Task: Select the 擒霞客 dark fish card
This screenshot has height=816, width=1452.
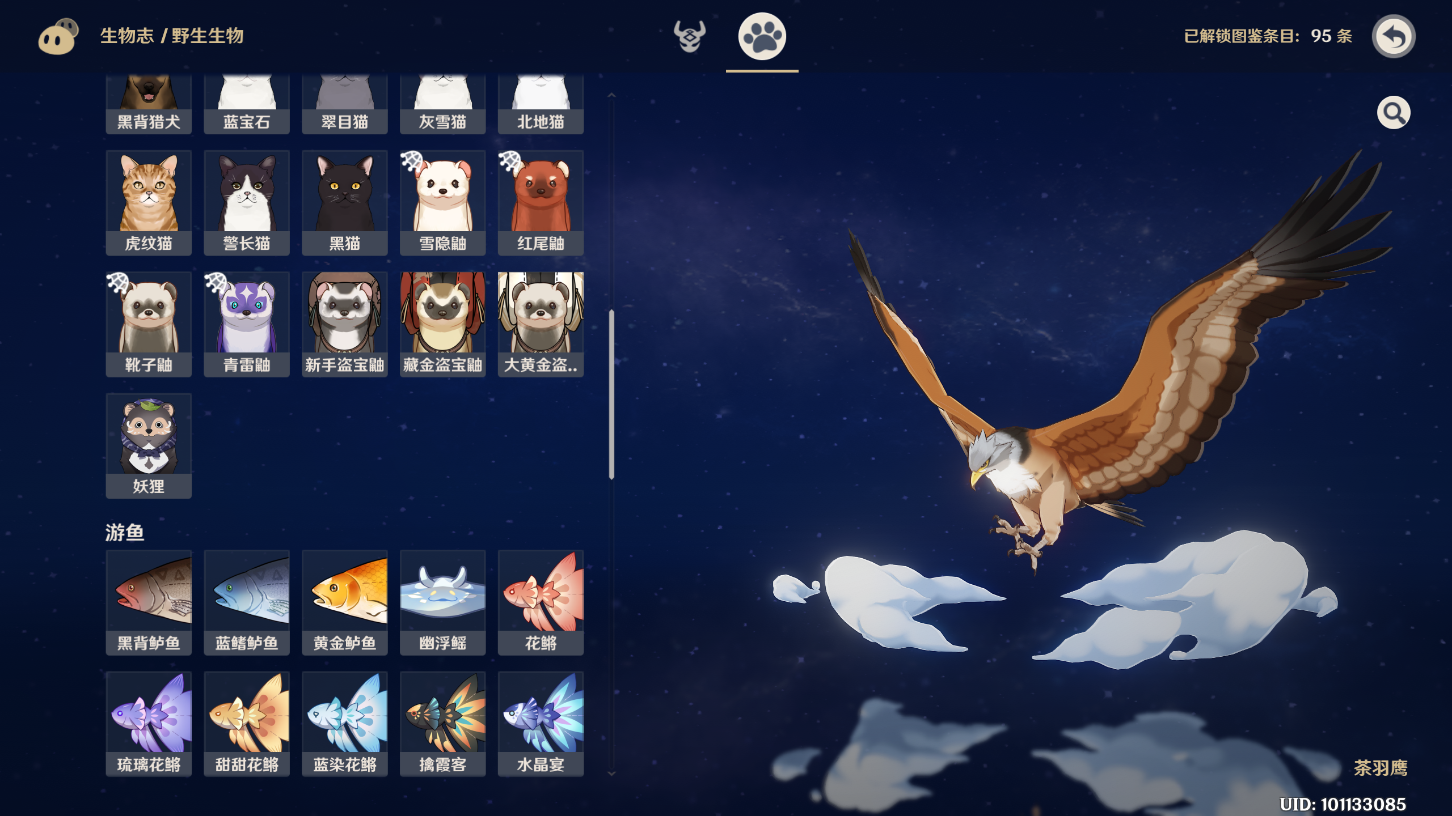Action: (443, 724)
